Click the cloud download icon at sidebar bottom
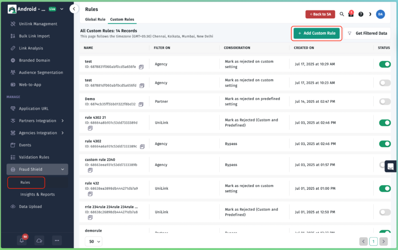The image size is (398, 250). coord(39,241)
